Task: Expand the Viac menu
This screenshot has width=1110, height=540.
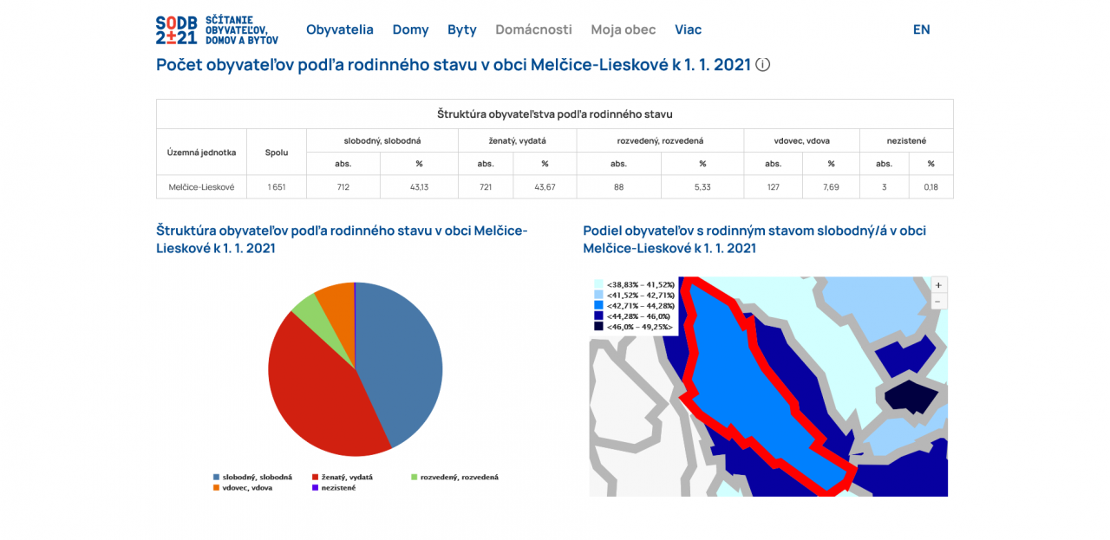Action: pos(688,29)
